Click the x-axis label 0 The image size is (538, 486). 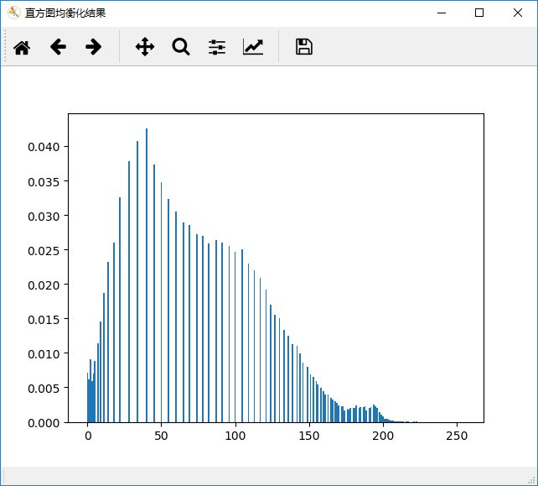click(88, 436)
